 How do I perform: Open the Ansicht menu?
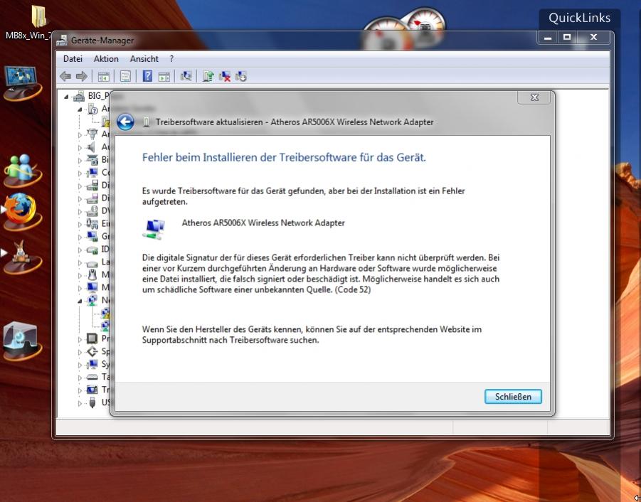pyautogui.click(x=144, y=59)
